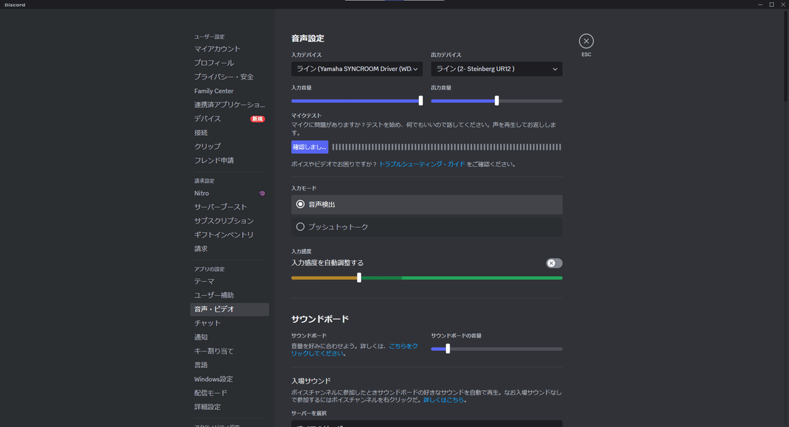Open Nitro settings page
The image size is (789, 427).
pos(229,193)
